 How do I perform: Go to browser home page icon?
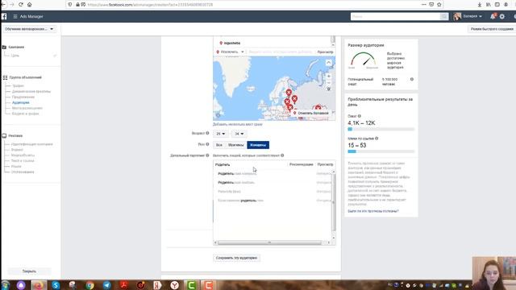[x=29, y=5]
